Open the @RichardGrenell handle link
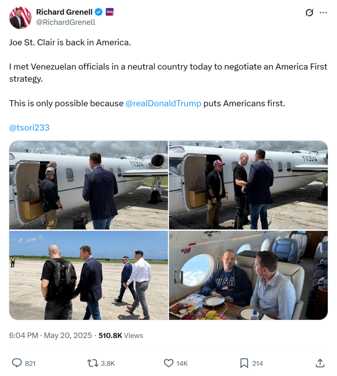 [66, 22]
